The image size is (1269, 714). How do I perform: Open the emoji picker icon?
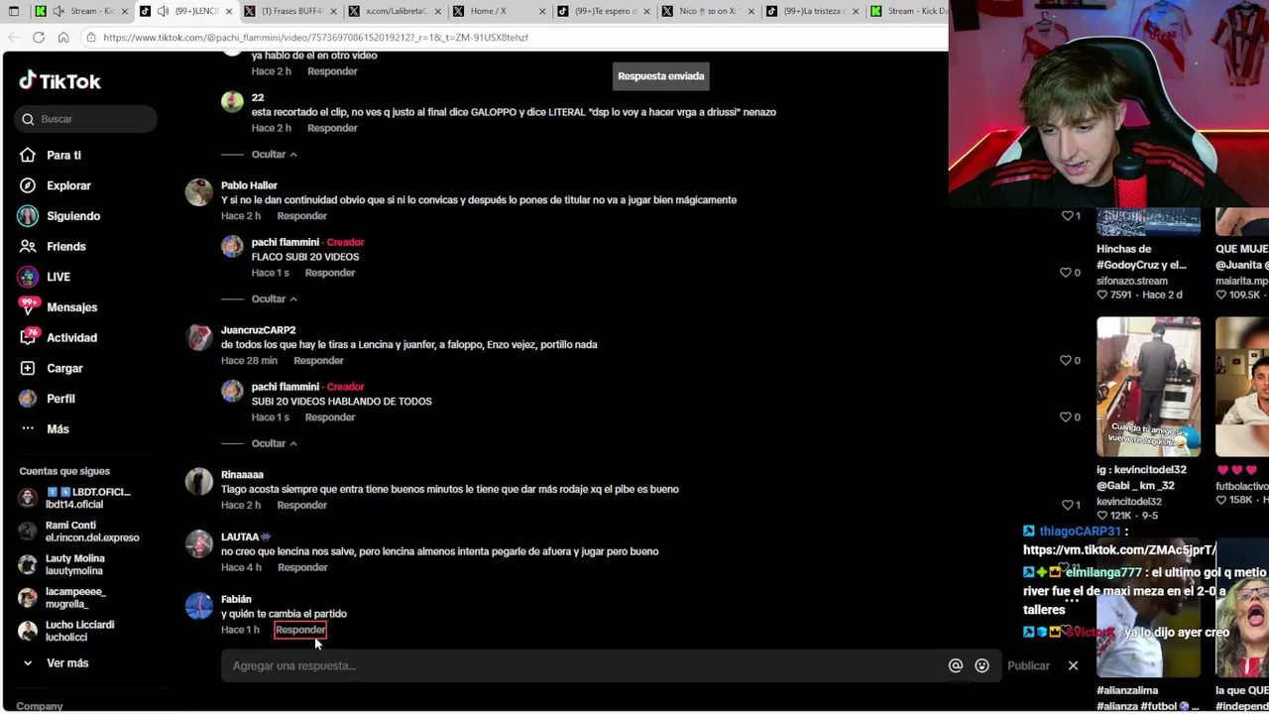tap(981, 666)
